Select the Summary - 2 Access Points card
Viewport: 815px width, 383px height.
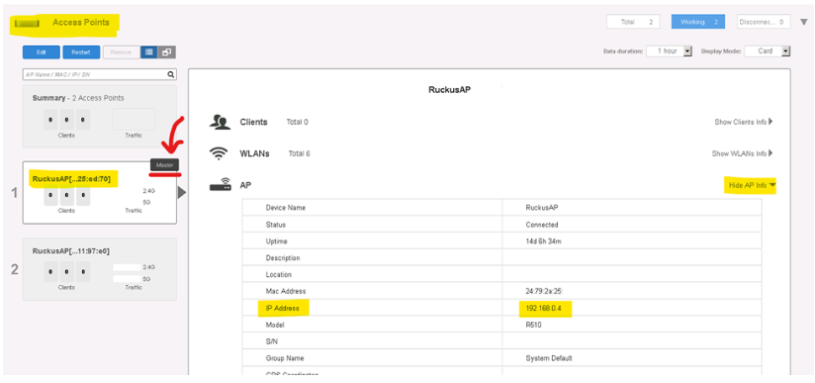(99, 117)
